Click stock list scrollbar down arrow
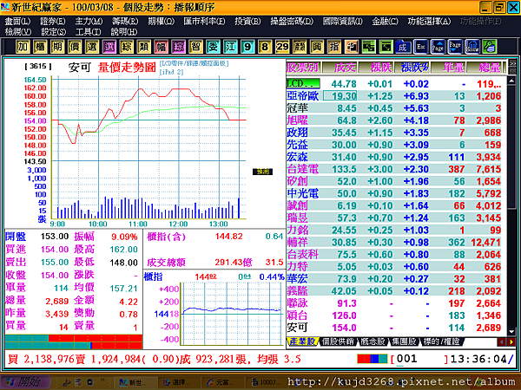Viewport: 521px width, 390px height. [511, 331]
